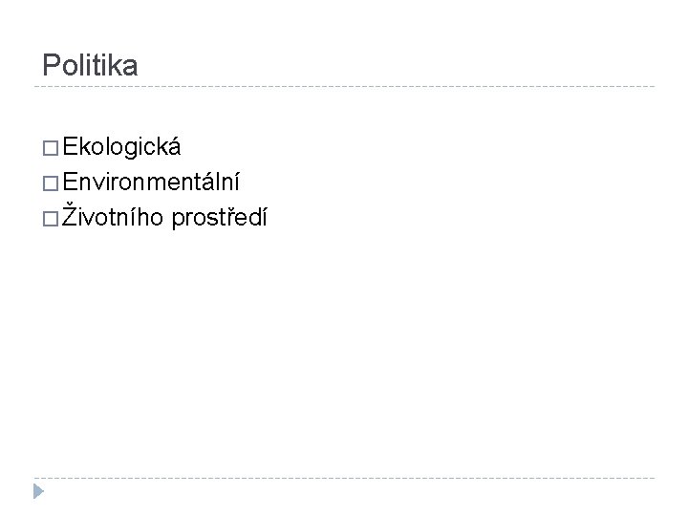
Task: Click the final í in prostředí
Action: click(x=264, y=219)
